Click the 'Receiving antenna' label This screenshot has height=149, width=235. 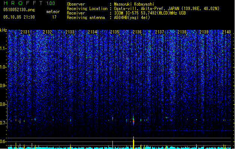[x=86, y=18]
